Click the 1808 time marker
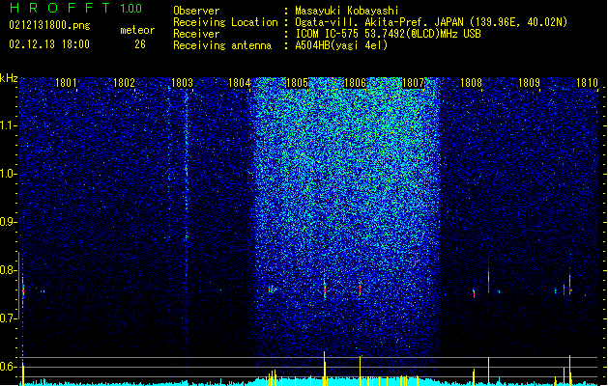The width and height of the screenshot is (608, 386). (x=471, y=83)
